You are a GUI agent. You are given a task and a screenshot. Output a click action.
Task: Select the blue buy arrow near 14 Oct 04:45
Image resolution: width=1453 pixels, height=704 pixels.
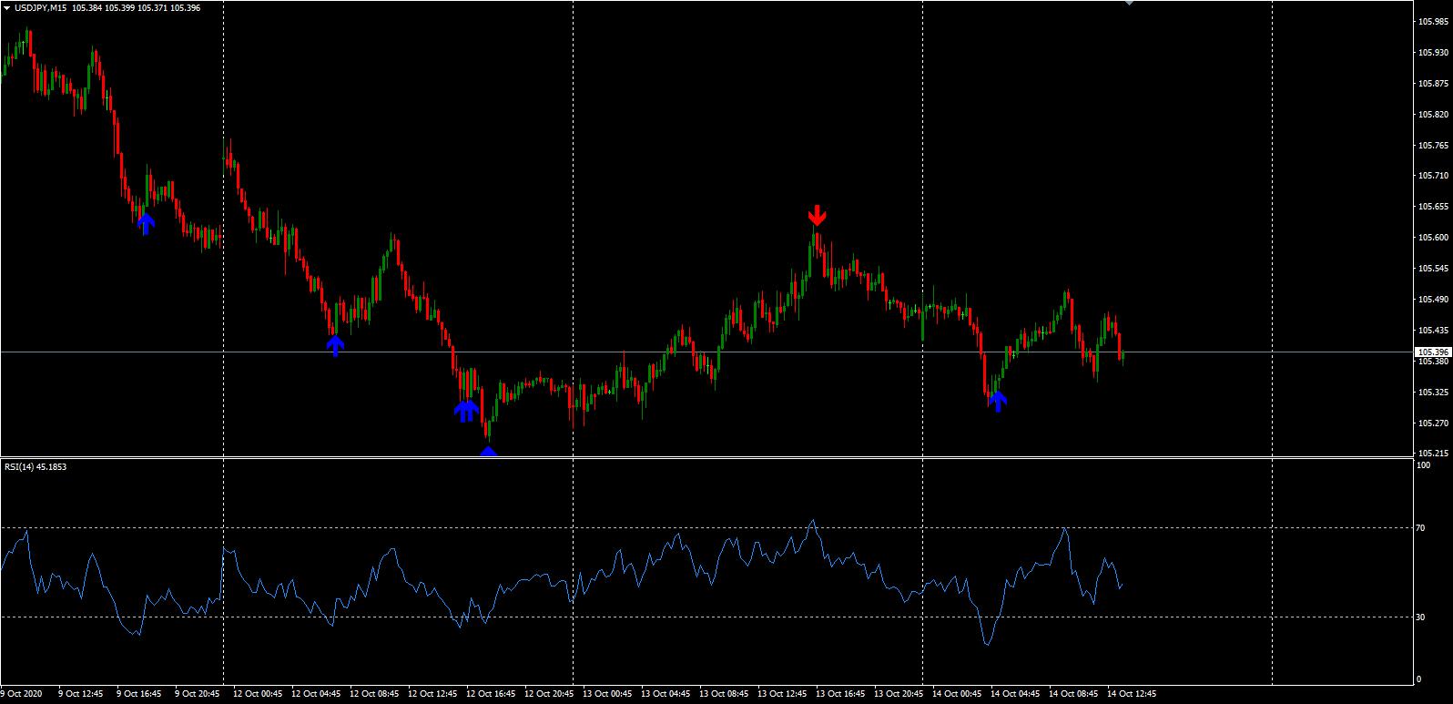click(998, 401)
